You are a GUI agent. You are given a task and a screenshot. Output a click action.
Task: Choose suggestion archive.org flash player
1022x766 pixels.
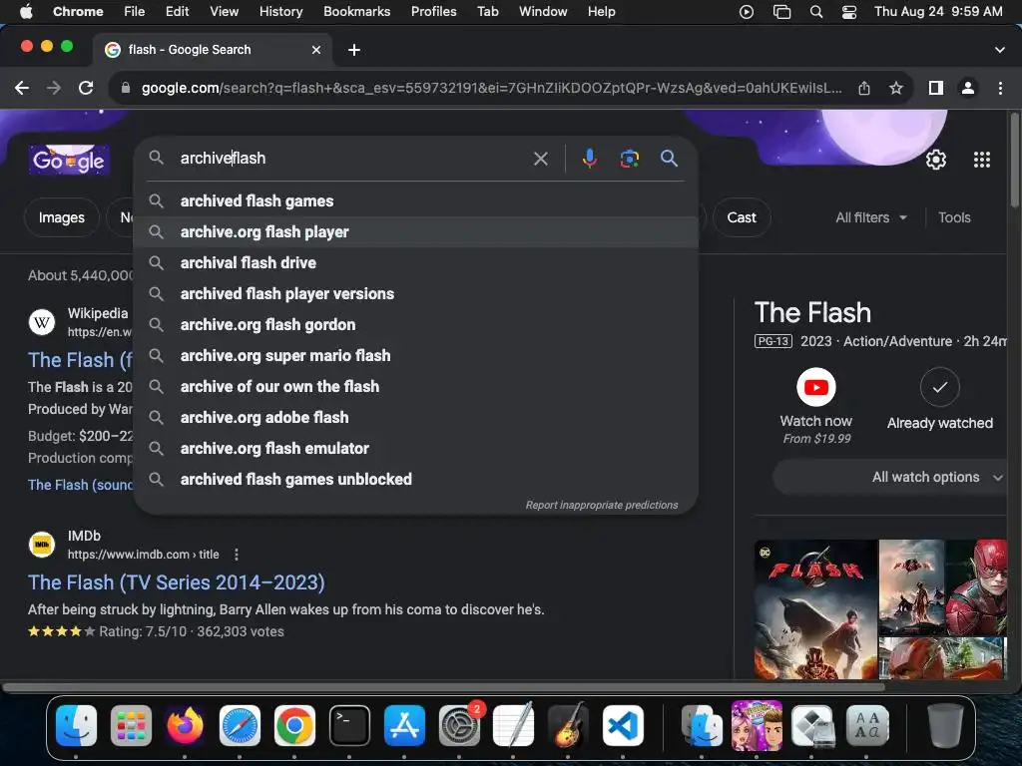click(416, 231)
